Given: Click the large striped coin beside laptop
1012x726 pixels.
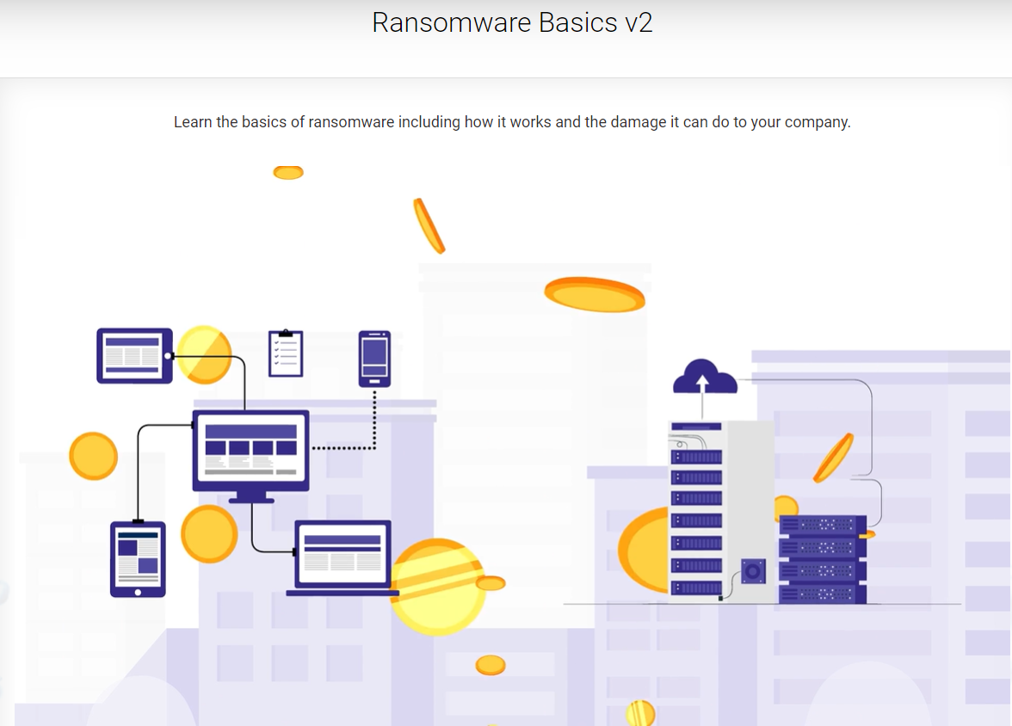Looking at the screenshot, I should [x=438, y=587].
